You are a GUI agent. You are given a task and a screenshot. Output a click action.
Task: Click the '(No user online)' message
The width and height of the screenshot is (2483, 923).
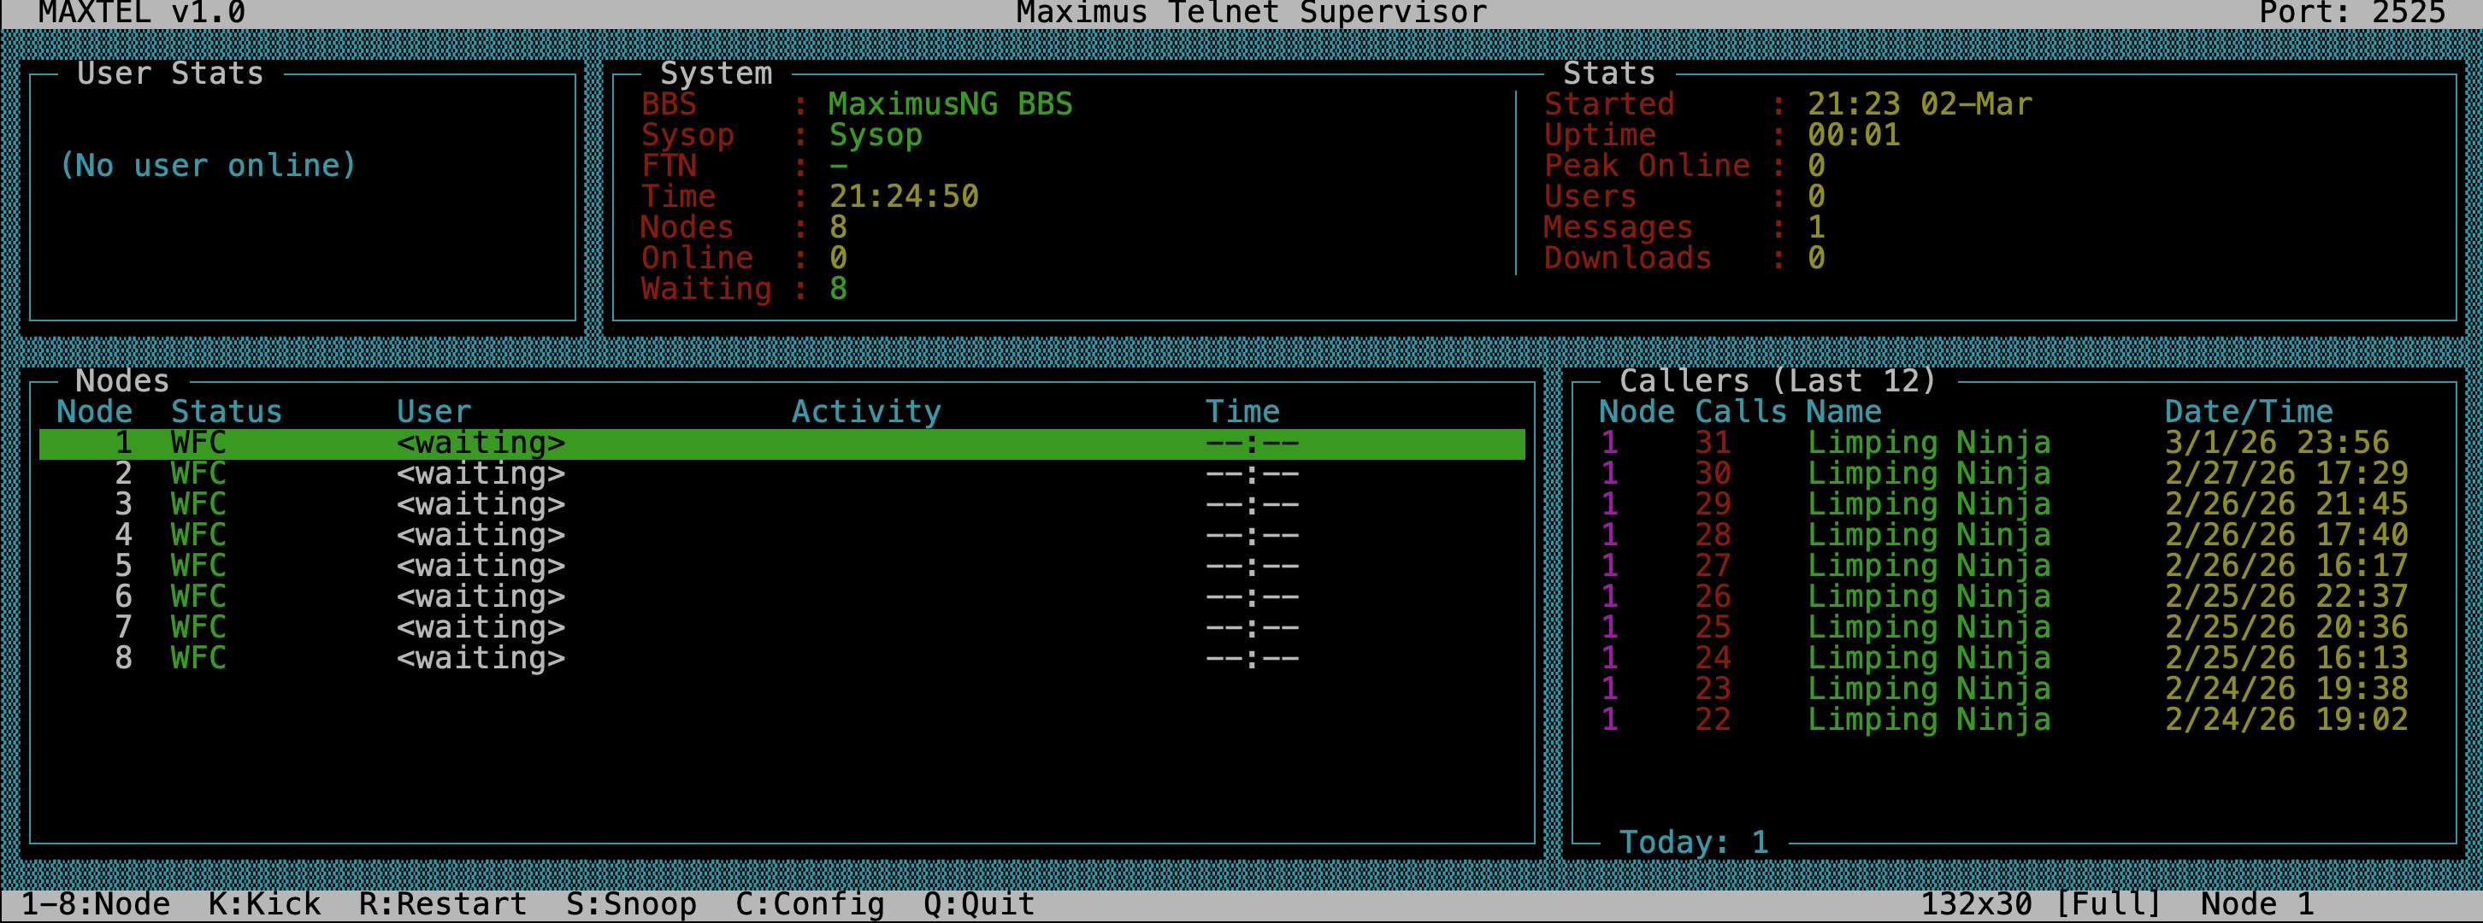tap(209, 166)
